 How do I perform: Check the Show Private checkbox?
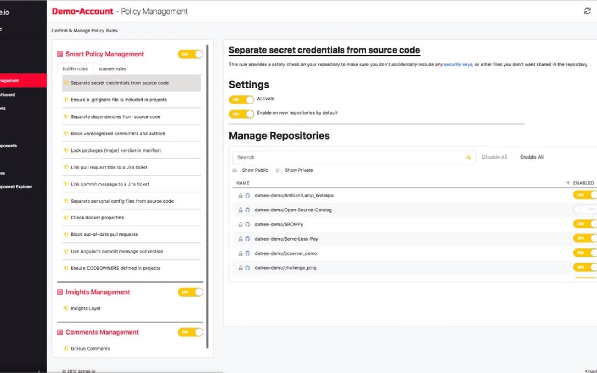click(278, 170)
